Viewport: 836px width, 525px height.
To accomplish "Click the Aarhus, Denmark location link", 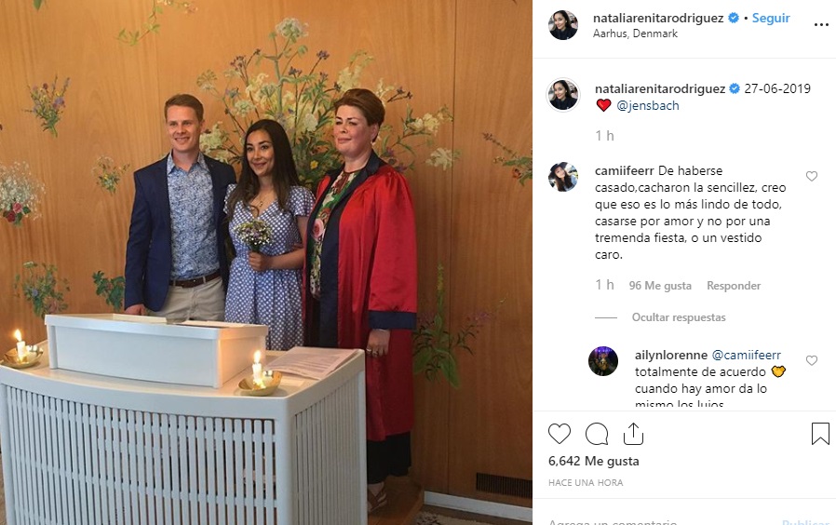I will (x=635, y=34).
